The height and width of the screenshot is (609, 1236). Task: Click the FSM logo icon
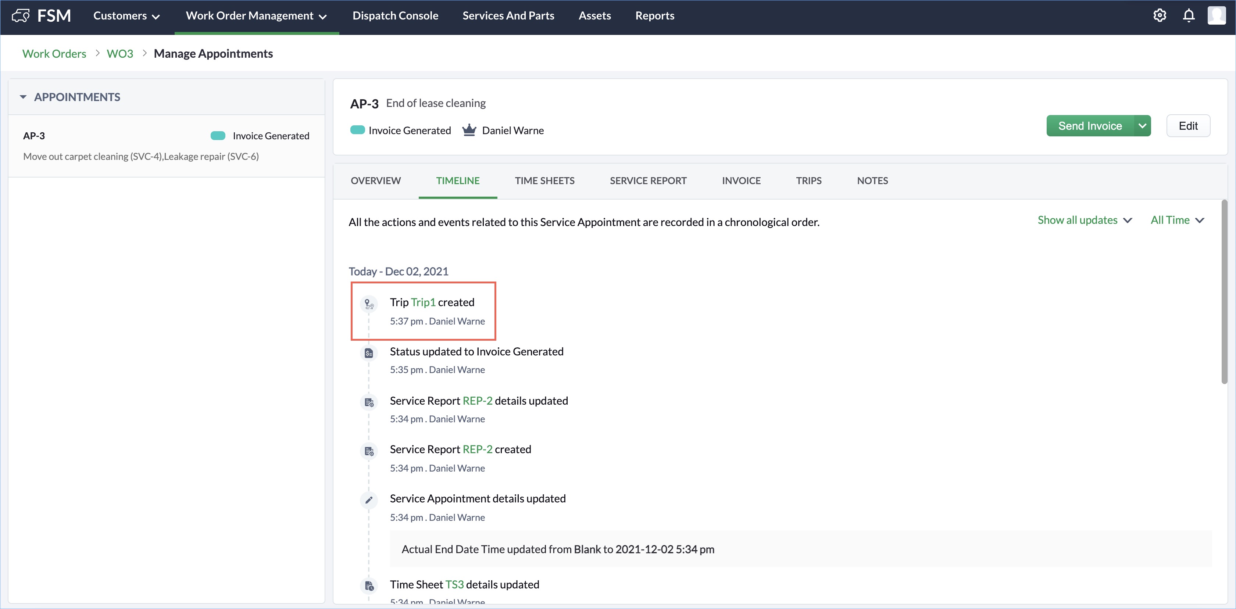(21, 16)
